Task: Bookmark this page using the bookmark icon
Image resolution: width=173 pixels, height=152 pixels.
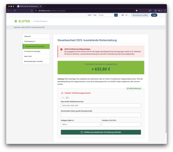Action: [x=32, y=11]
